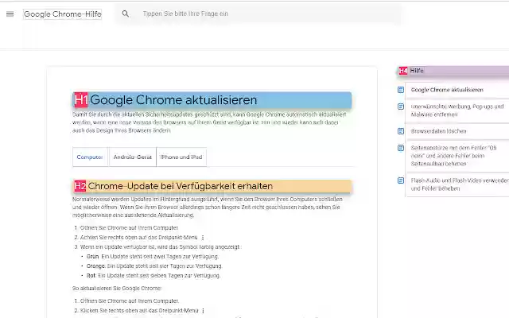Viewport: 509px width, 318px height.
Task: Click three-dot icon after 'Achten Sie rechts oben'
Action: (203, 238)
